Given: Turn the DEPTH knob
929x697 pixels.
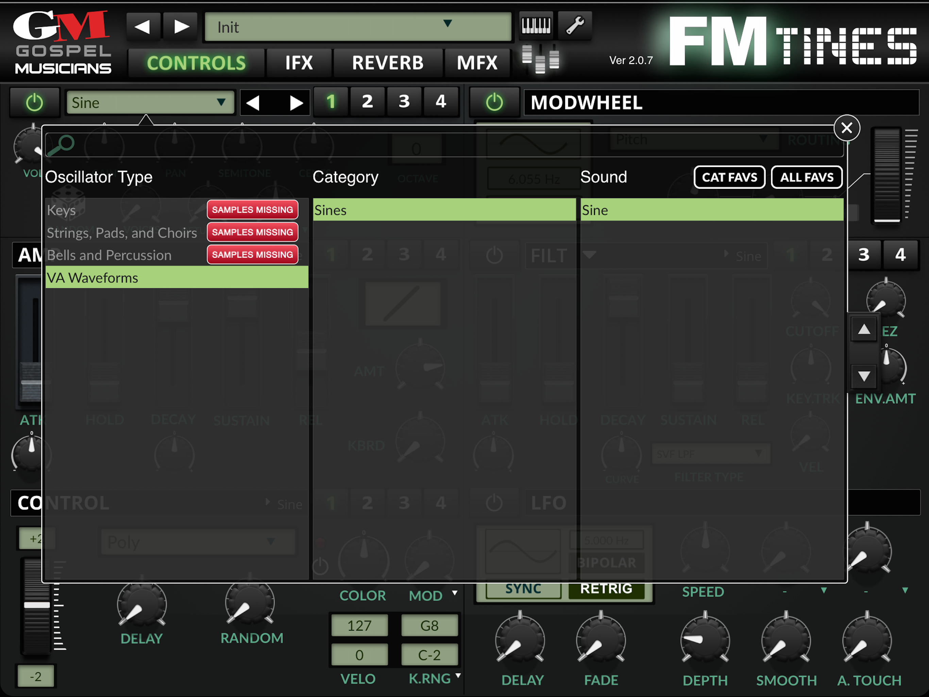Looking at the screenshot, I should (x=705, y=641).
